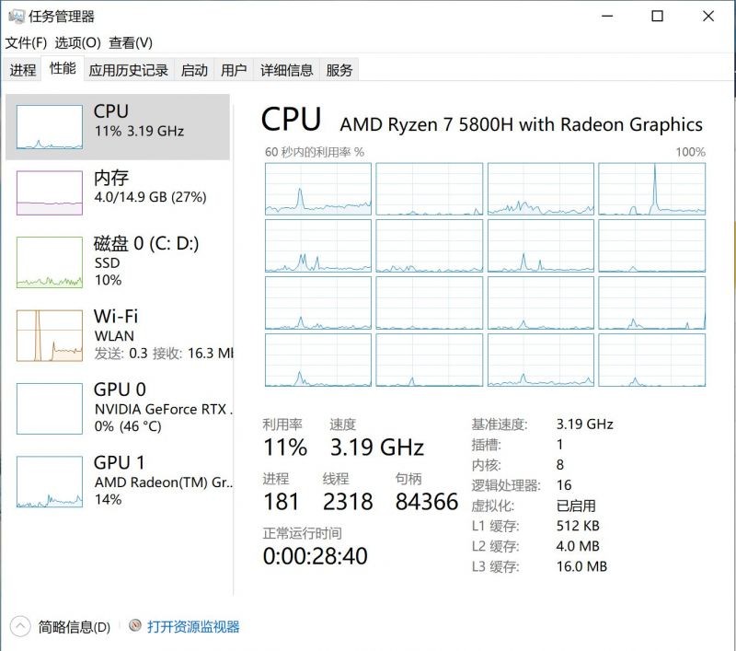Open 打开资源监视器 link

coord(193,626)
